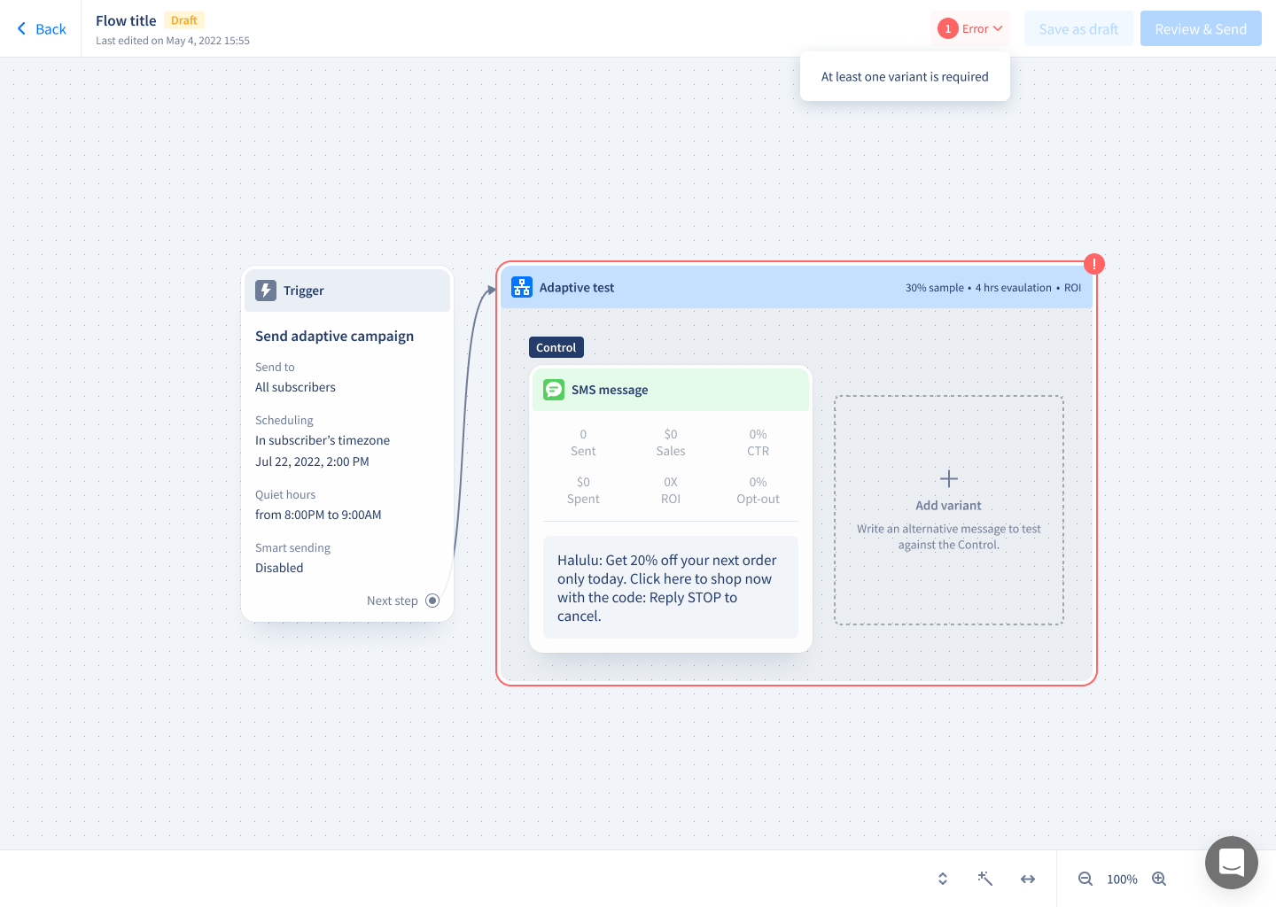Image resolution: width=1276 pixels, height=907 pixels.
Task: Click 'Send adaptive campaign' heading
Action: tap(334, 337)
